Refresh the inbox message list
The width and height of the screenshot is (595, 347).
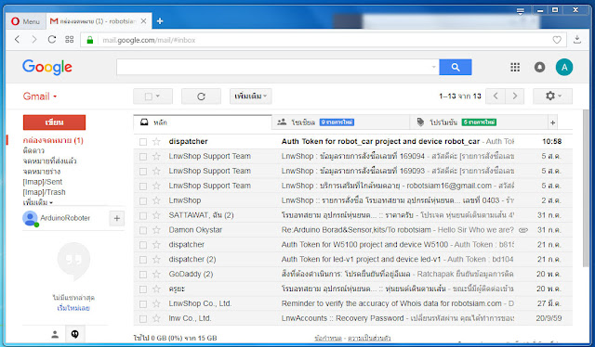(x=201, y=96)
